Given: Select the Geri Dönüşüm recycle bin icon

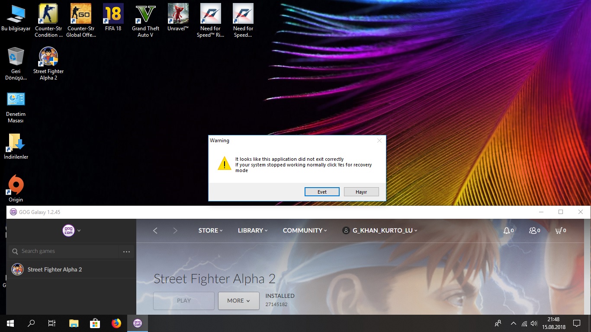Looking at the screenshot, I should click(16, 64).
